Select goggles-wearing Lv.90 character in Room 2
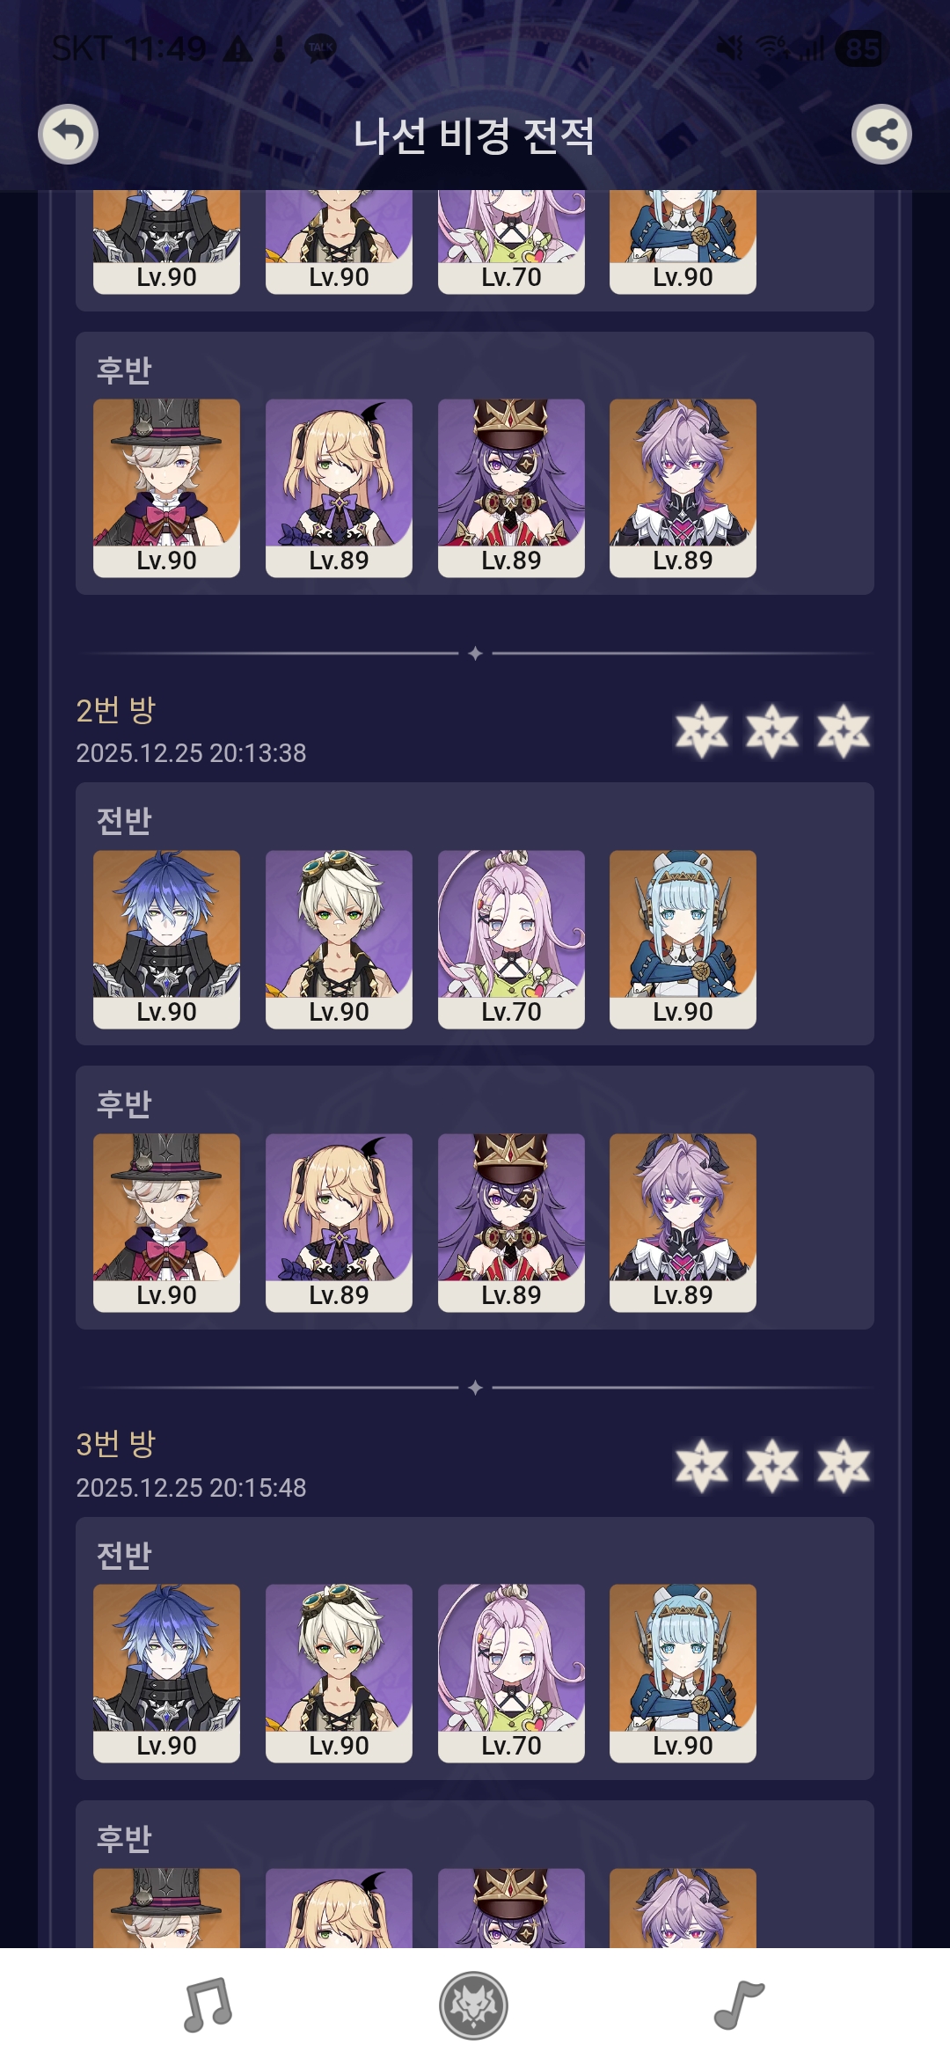Screen dimensions: 950x2059 tap(339, 939)
